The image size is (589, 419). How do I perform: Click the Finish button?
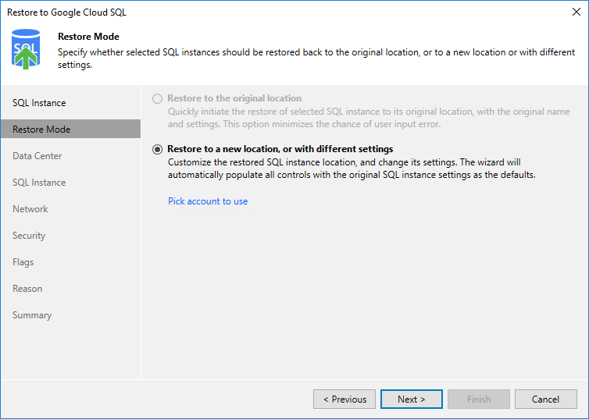pos(479,399)
